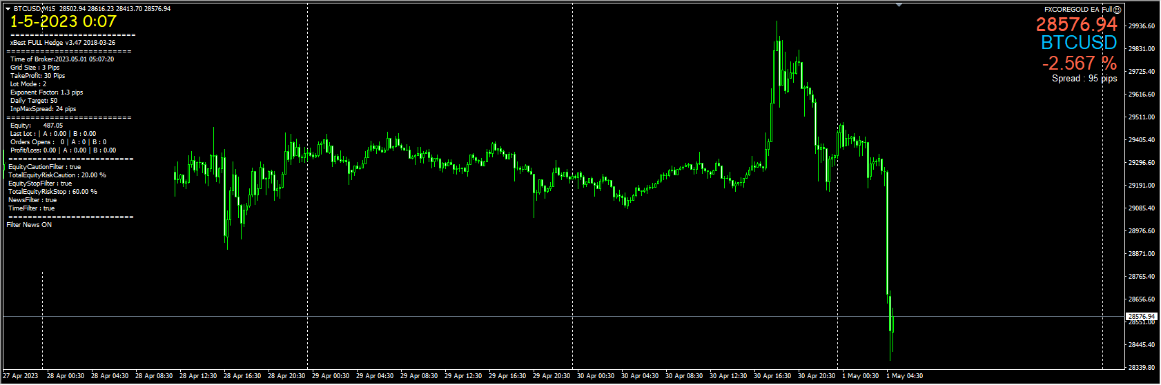The image size is (1161, 385).
Task: Click the EquityCautionFilter : true text
Action: pos(44,167)
